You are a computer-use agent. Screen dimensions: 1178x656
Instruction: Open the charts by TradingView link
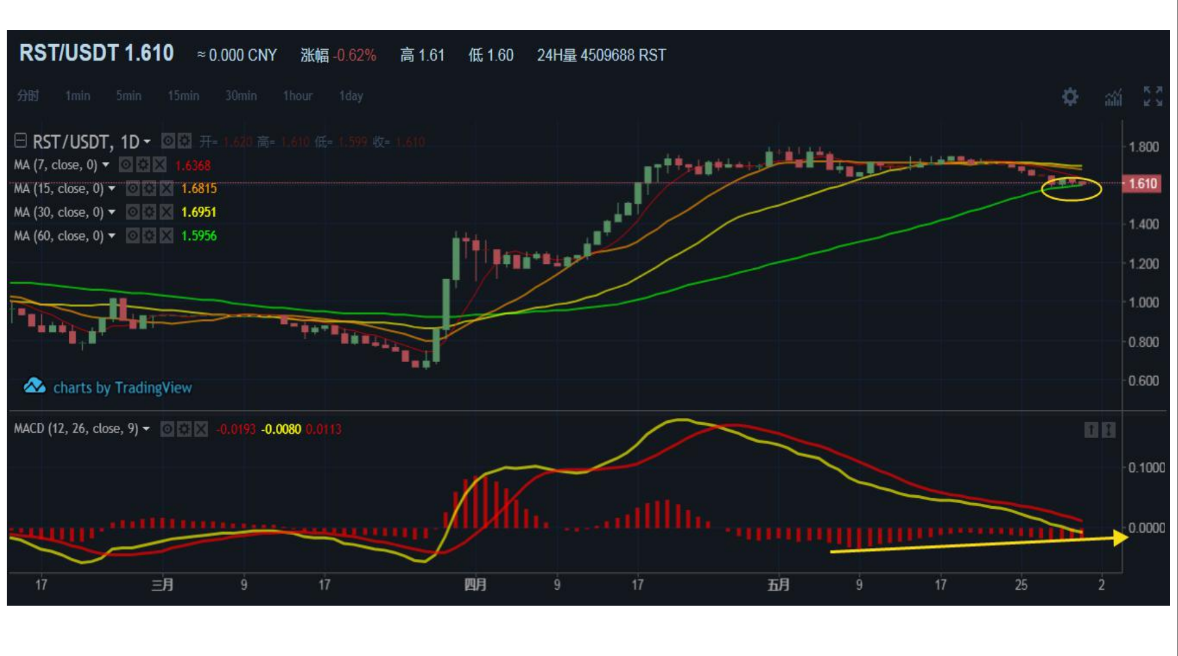[x=122, y=388]
